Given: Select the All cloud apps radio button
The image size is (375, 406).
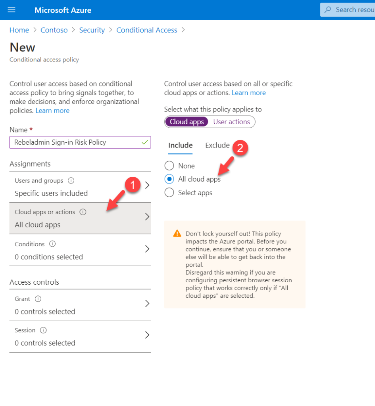Looking at the screenshot, I should [x=169, y=179].
